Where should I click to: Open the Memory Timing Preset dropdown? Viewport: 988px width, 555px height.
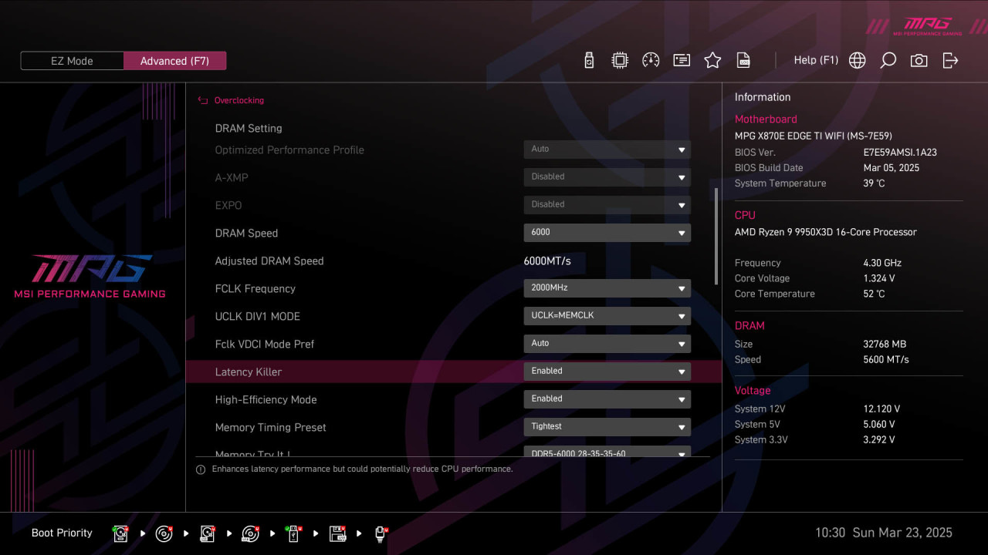pyautogui.click(x=607, y=427)
